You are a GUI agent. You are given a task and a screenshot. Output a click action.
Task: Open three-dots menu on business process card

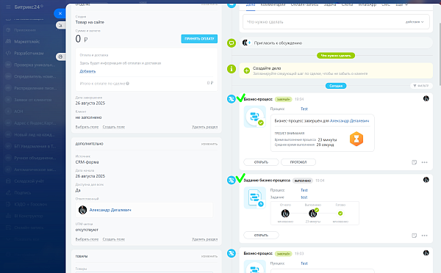pos(424,162)
